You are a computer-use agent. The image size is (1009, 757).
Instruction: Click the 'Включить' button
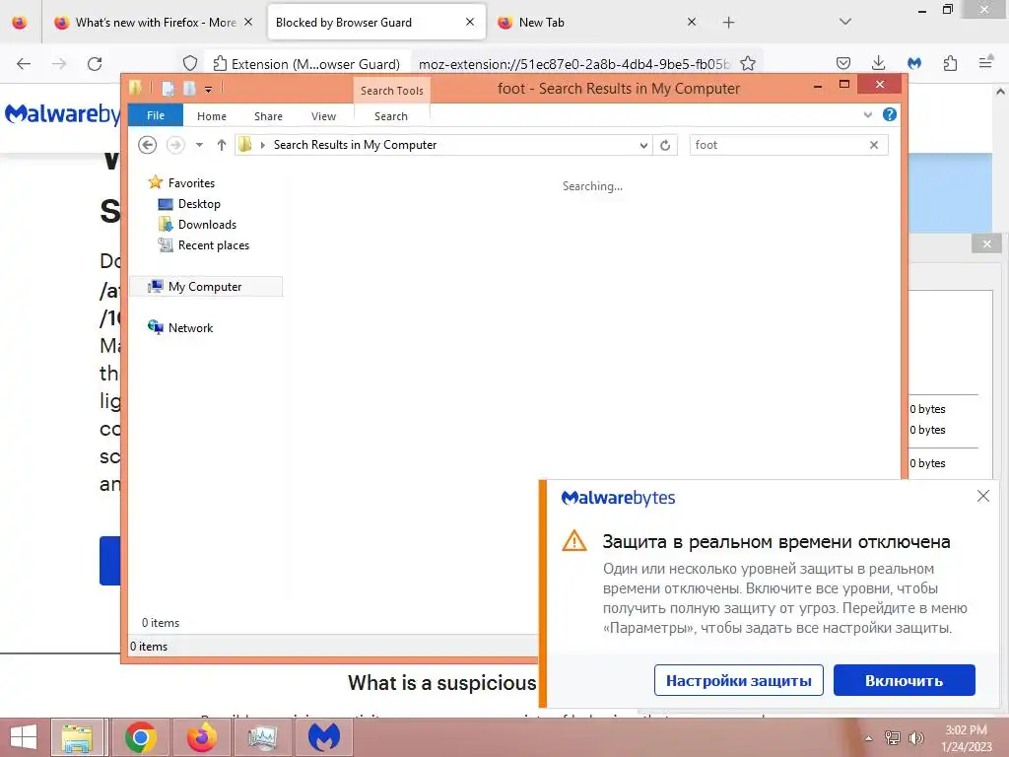point(905,680)
